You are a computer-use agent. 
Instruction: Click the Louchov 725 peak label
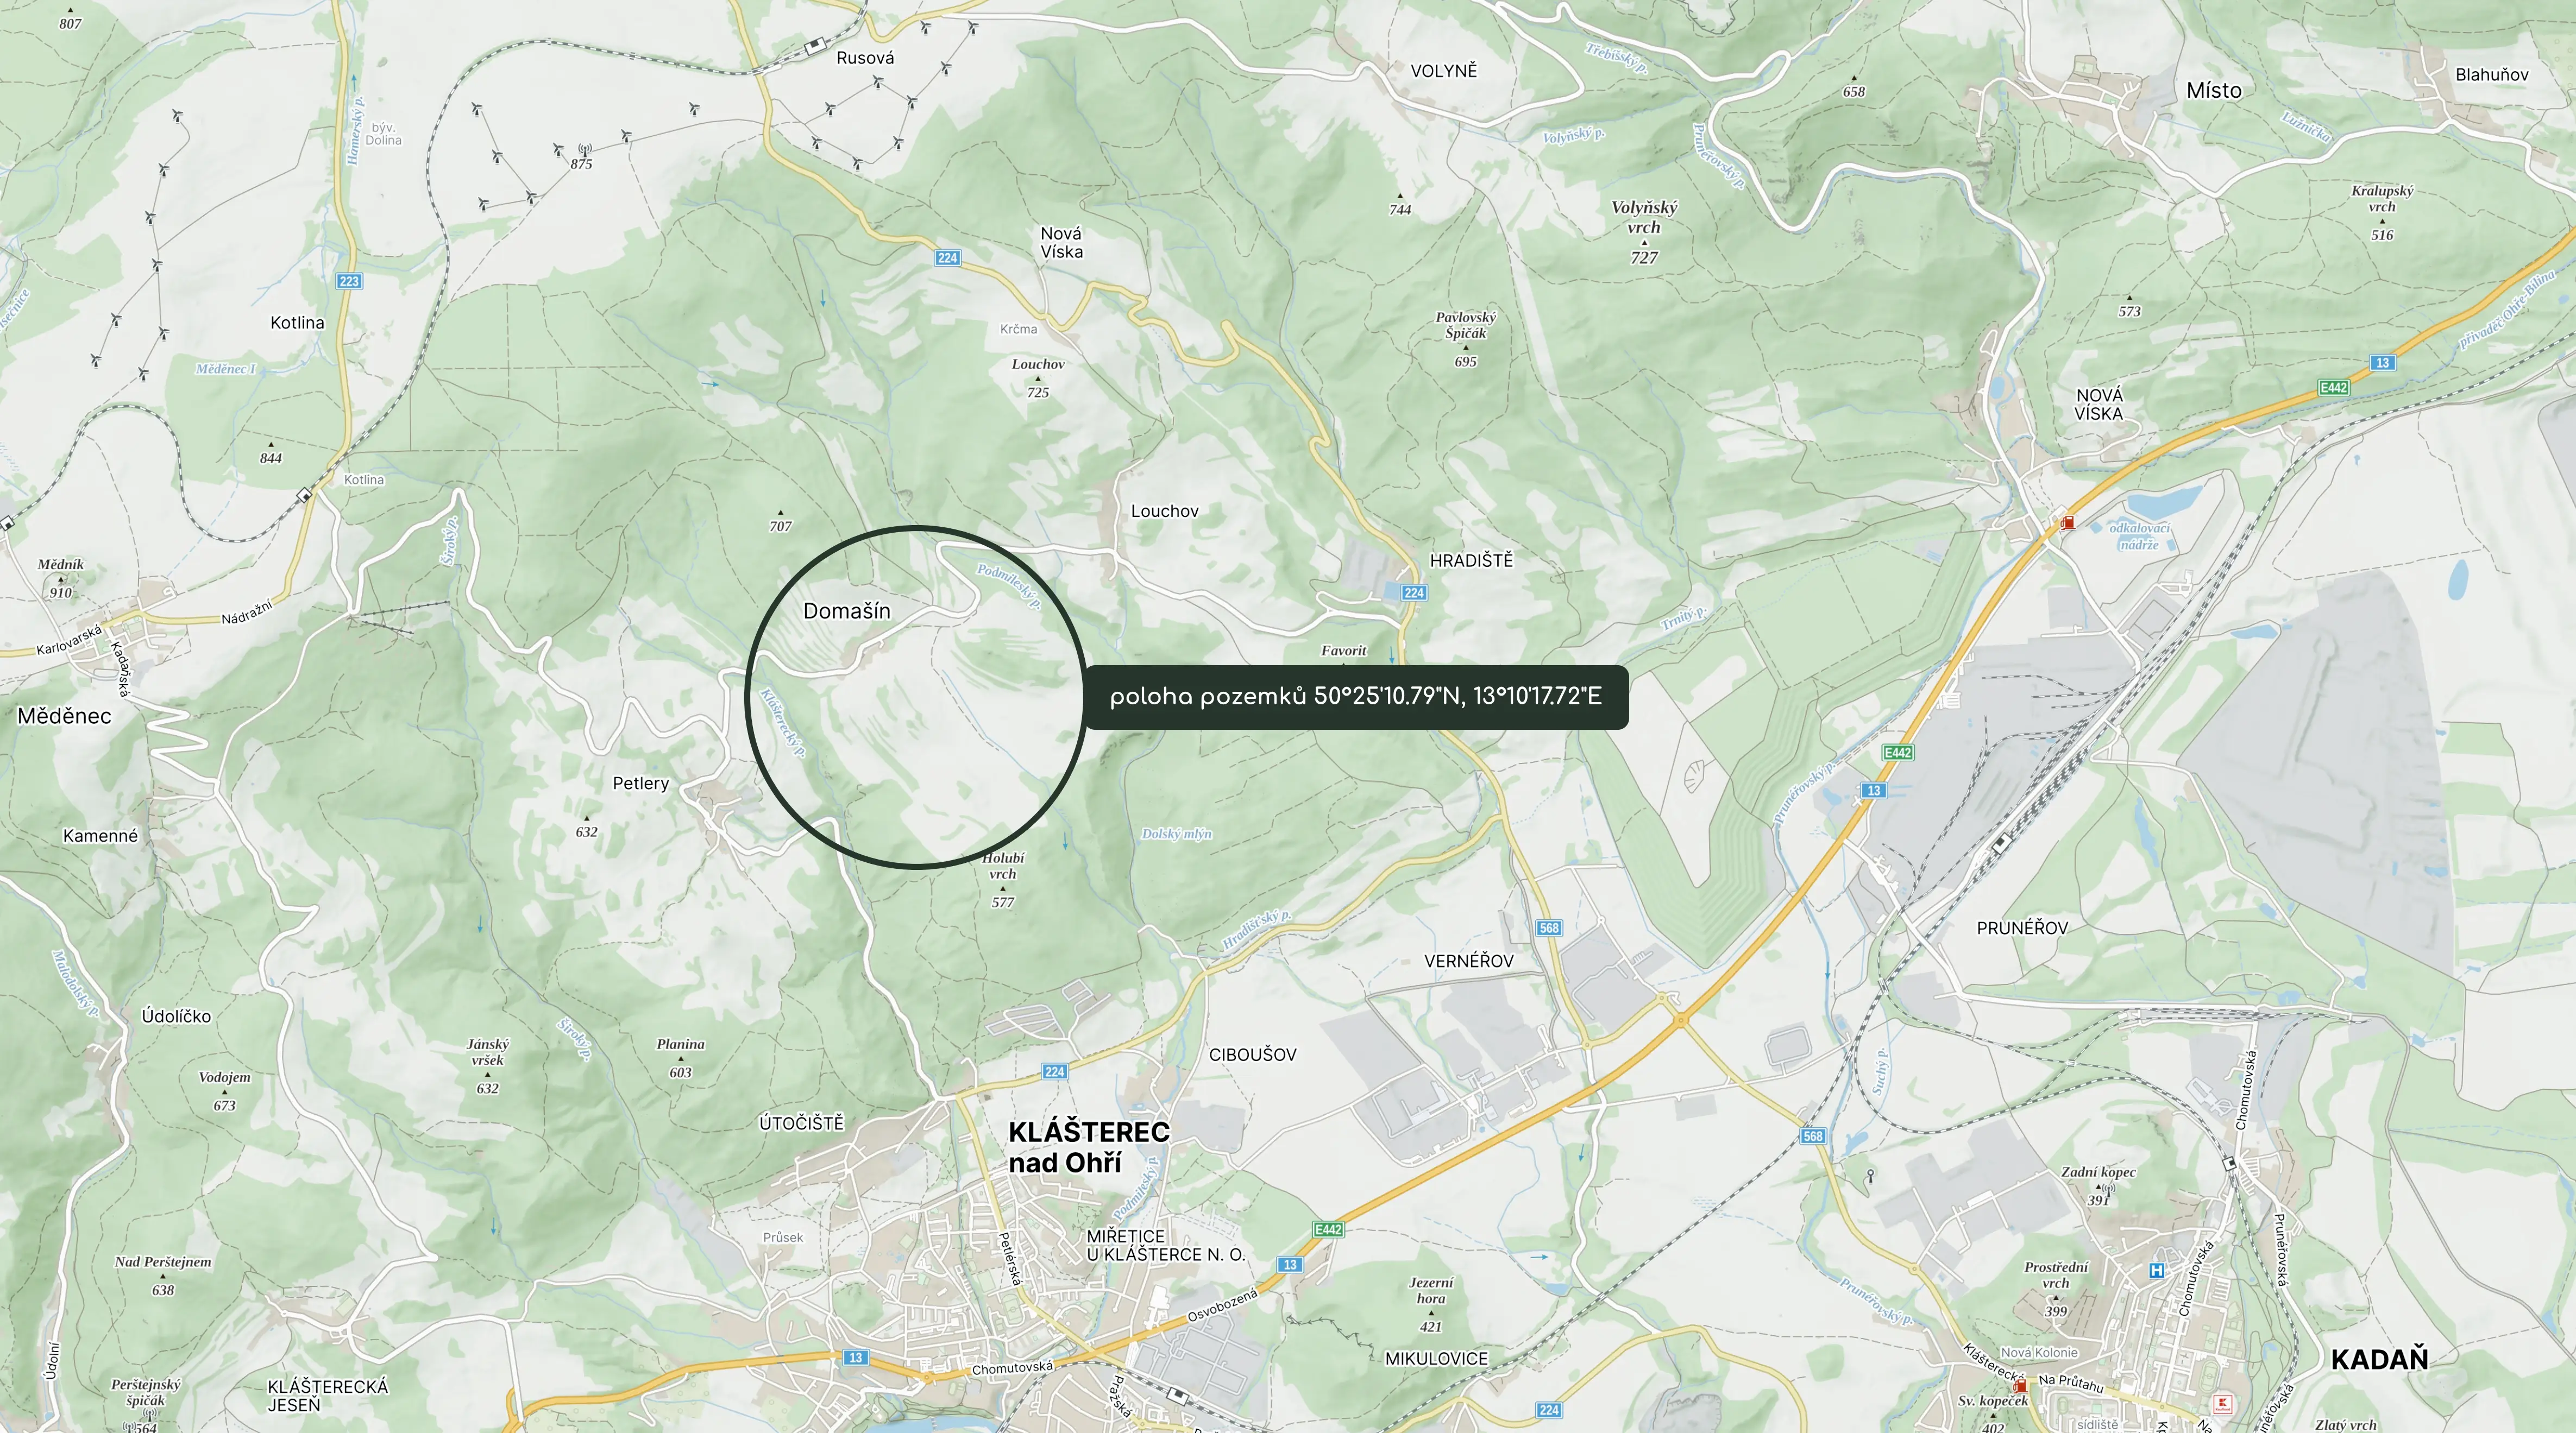click(x=1038, y=378)
